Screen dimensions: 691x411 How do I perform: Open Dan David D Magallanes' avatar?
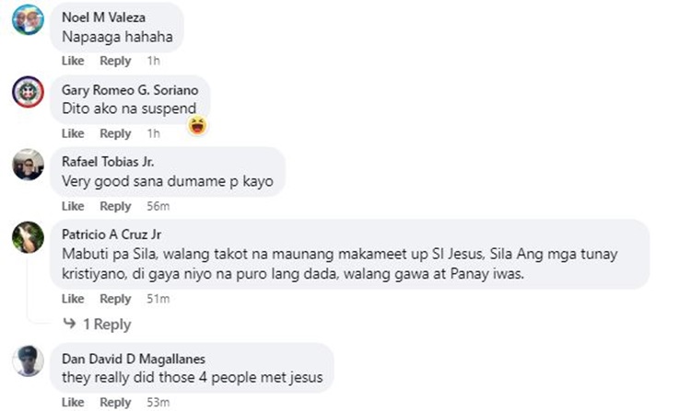click(28, 360)
